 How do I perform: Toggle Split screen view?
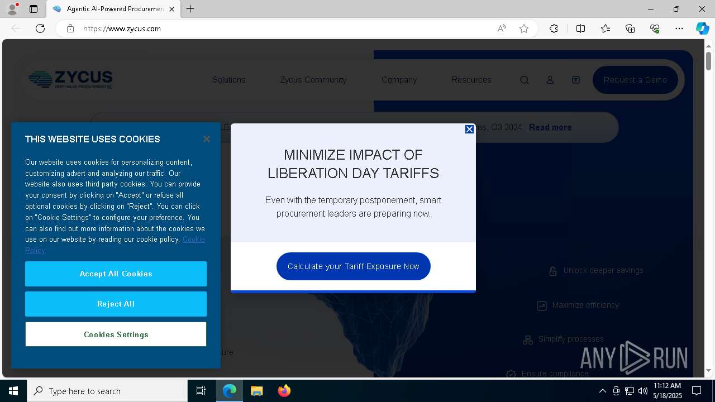pyautogui.click(x=580, y=28)
